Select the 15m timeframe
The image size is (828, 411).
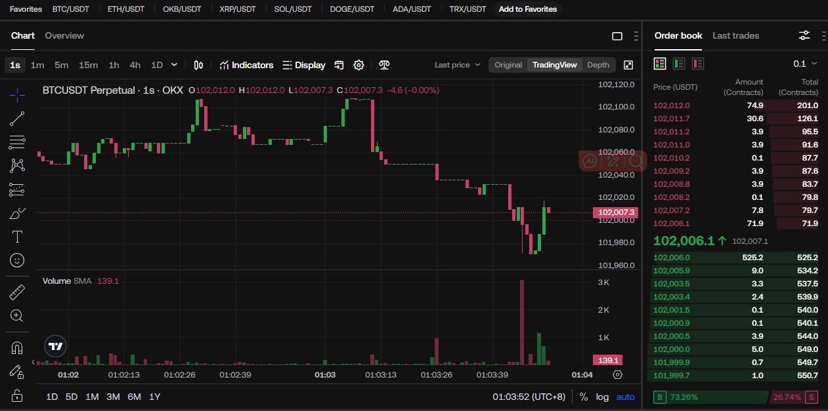point(88,65)
